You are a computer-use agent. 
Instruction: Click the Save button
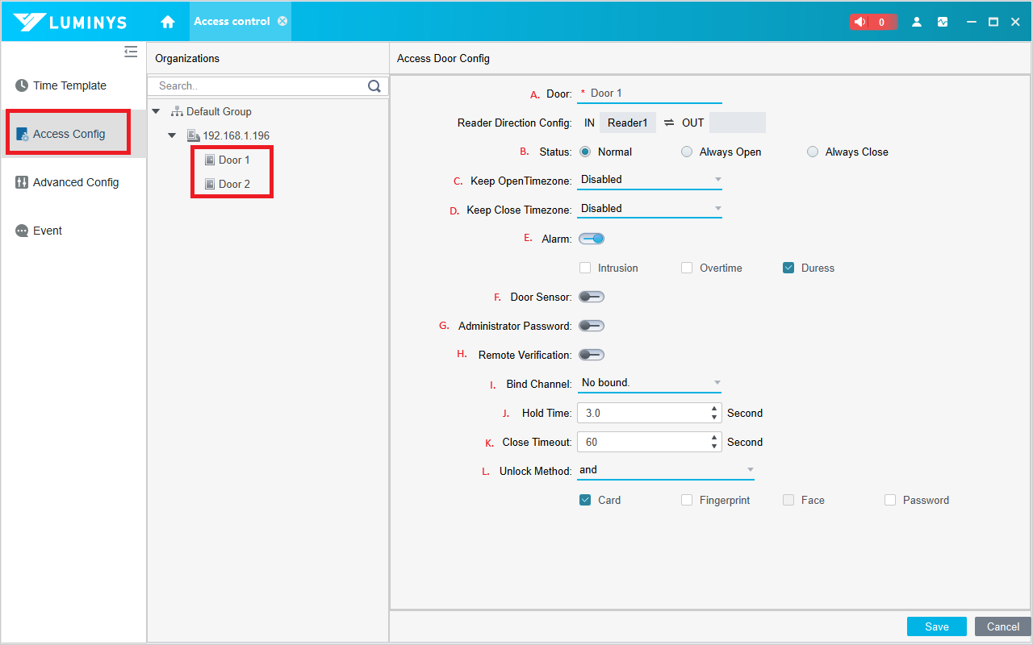(x=936, y=626)
